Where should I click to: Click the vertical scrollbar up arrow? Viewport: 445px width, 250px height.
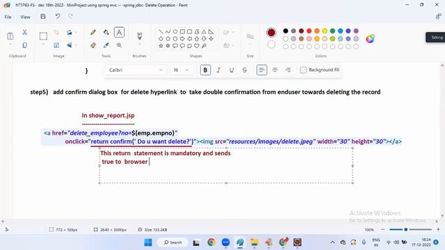point(442,65)
